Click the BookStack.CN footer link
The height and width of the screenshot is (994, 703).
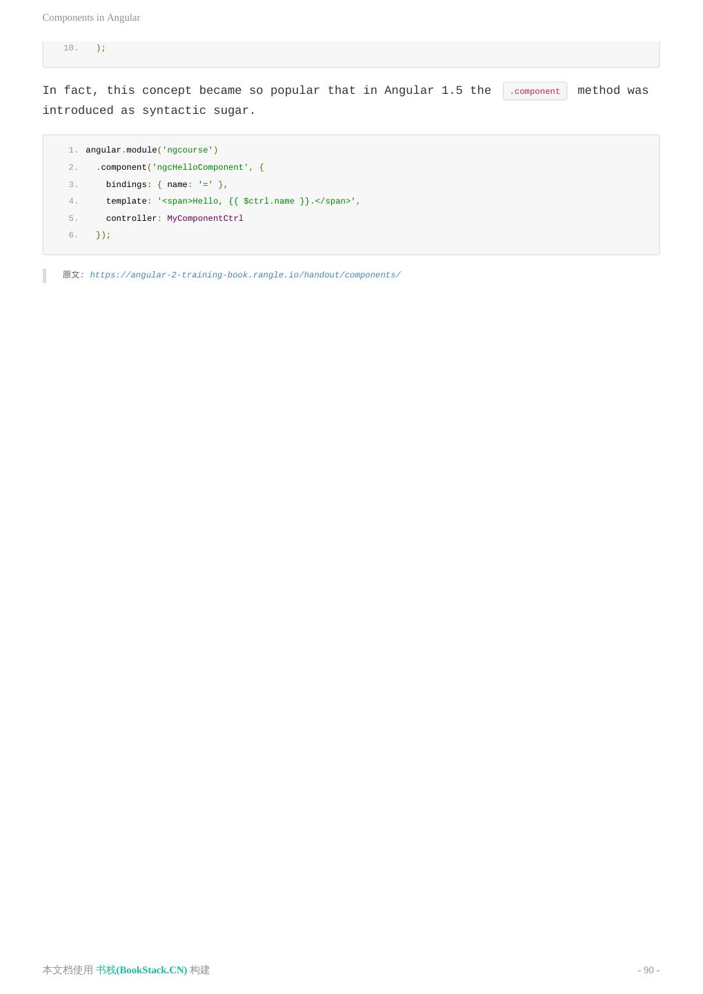pos(141,970)
